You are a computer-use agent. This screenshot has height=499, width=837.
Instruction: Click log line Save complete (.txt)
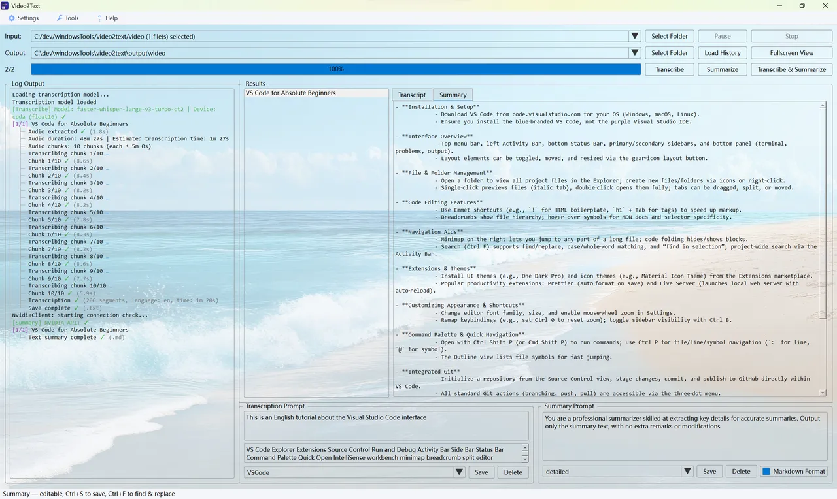tap(65, 308)
